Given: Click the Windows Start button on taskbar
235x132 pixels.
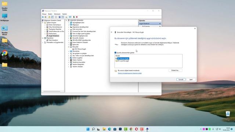Looking at the screenshot, I should click(88, 129).
